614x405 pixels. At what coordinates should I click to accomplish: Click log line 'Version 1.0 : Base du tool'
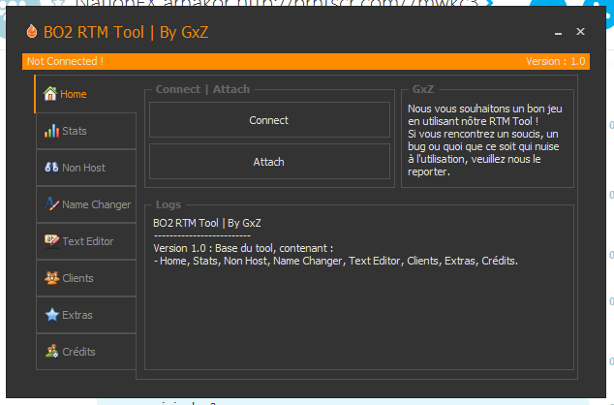243,248
